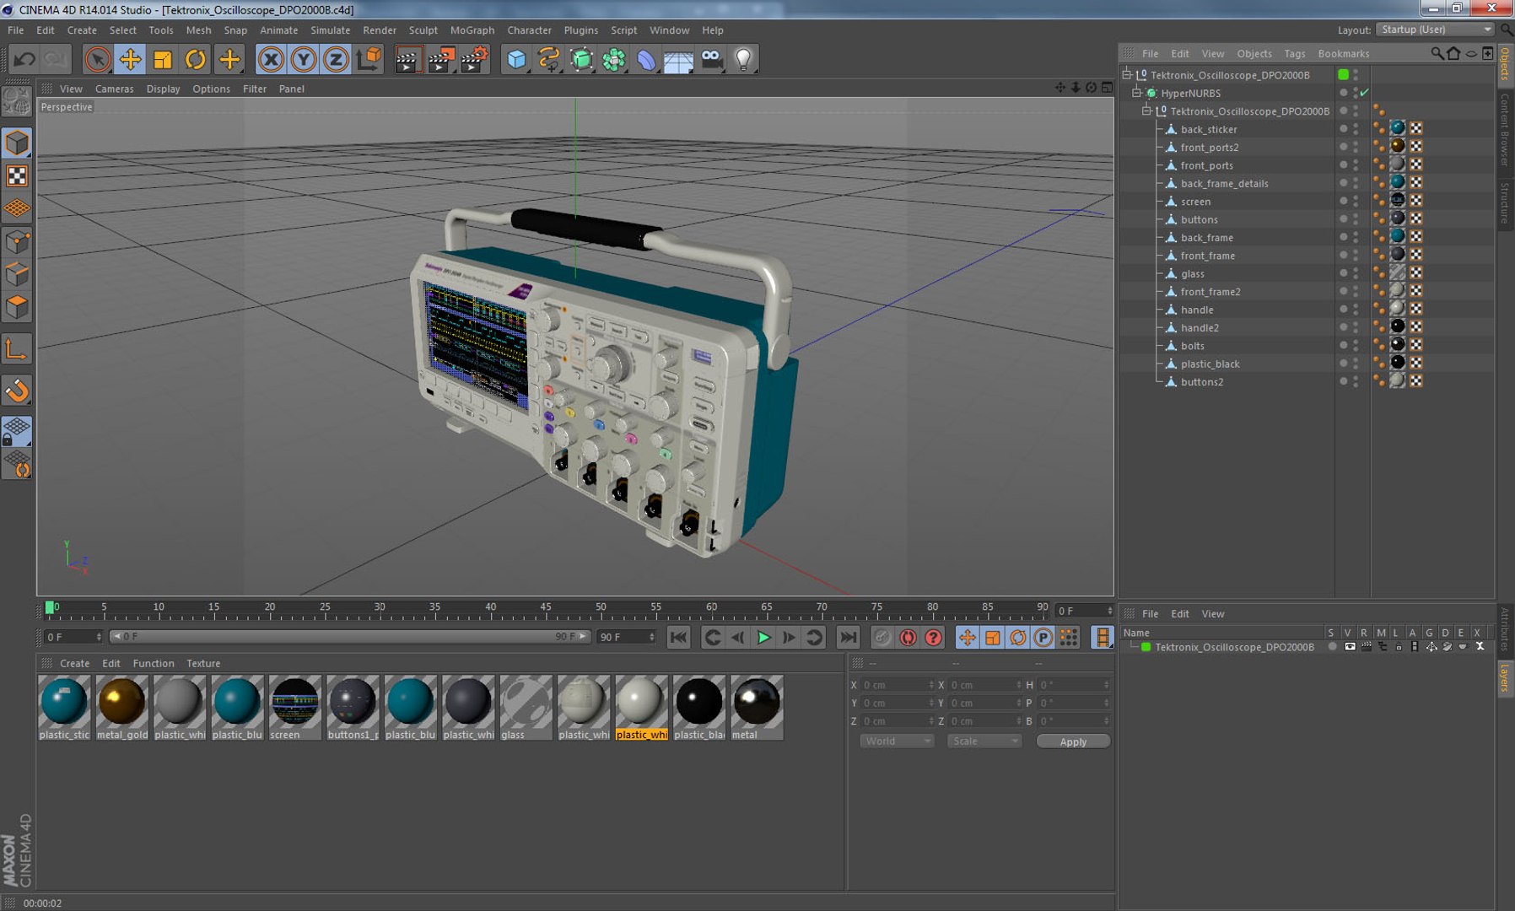The image size is (1515, 911).
Task: Click the Apply button
Action: pyautogui.click(x=1073, y=741)
